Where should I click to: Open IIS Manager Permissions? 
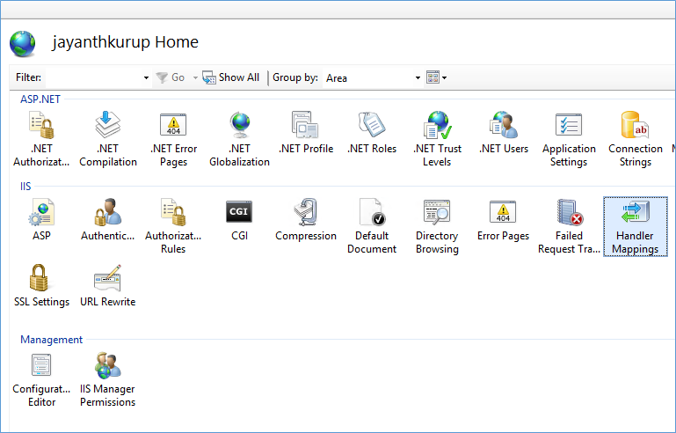[x=108, y=379]
